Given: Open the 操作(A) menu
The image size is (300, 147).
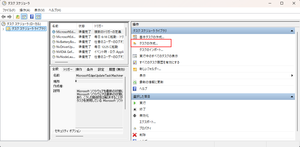Looking at the screenshot, I should point(25,10).
